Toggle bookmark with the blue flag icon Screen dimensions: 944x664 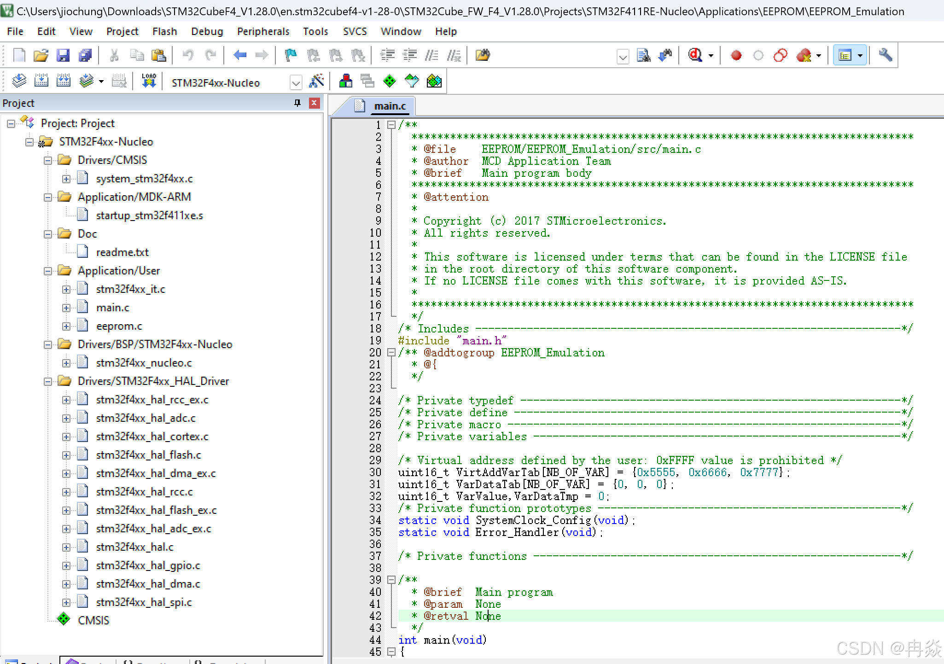point(291,56)
